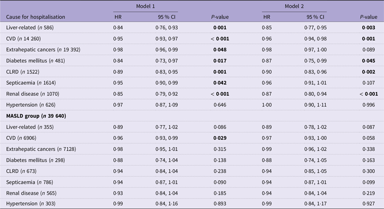Click the 'MASLD group (n 39 640)' subheading
Image resolution: width=384 pixels, height=209 pixels.
tap(36, 116)
